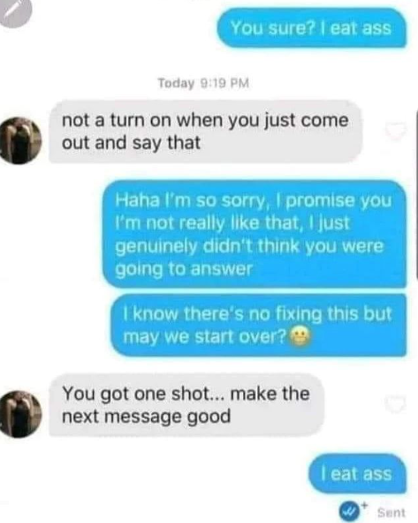Screen dimensions: 418x523
Task: Select the "You sure? I eat ass" bubble
Action: click(x=311, y=28)
